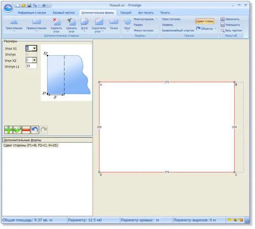The width and height of the screenshot is (255, 229).
Task: Click Криволинейный участок option
Action: point(178,30)
